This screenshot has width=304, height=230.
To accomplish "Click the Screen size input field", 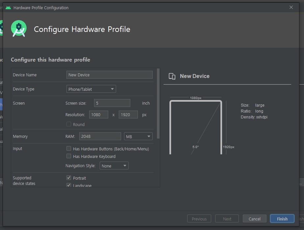I will (x=112, y=103).
